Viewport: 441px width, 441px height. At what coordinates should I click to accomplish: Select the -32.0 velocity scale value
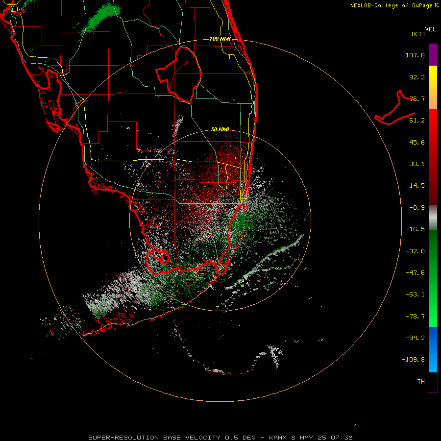coord(415,251)
